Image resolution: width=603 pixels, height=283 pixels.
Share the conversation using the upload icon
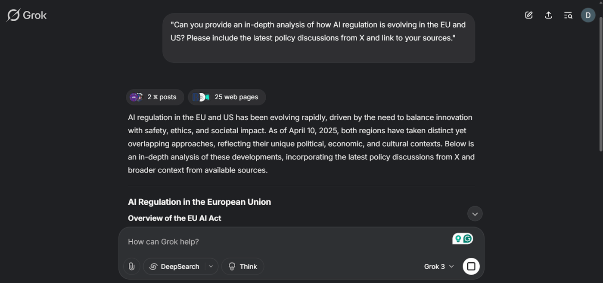pyautogui.click(x=548, y=15)
